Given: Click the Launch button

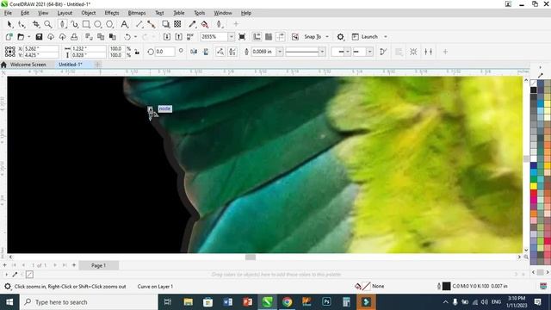Looking at the screenshot, I should tap(365, 36).
